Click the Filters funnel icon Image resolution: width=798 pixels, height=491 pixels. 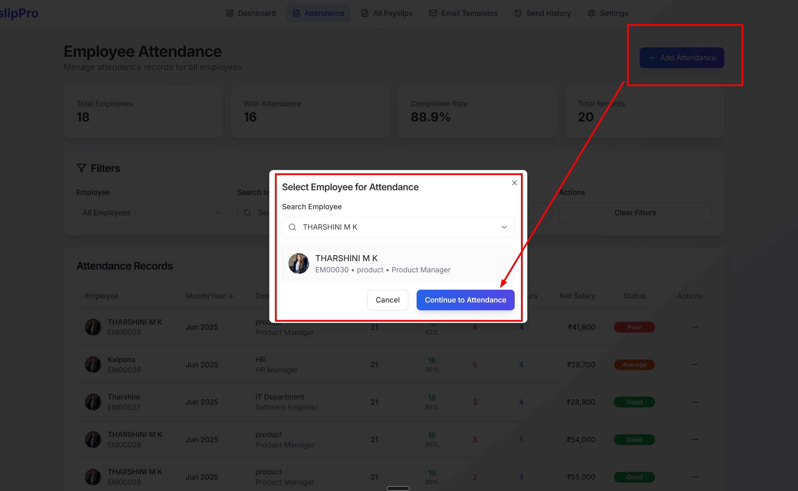click(x=81, y=168)
